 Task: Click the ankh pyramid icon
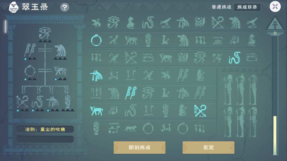click(x=275, y=24)
